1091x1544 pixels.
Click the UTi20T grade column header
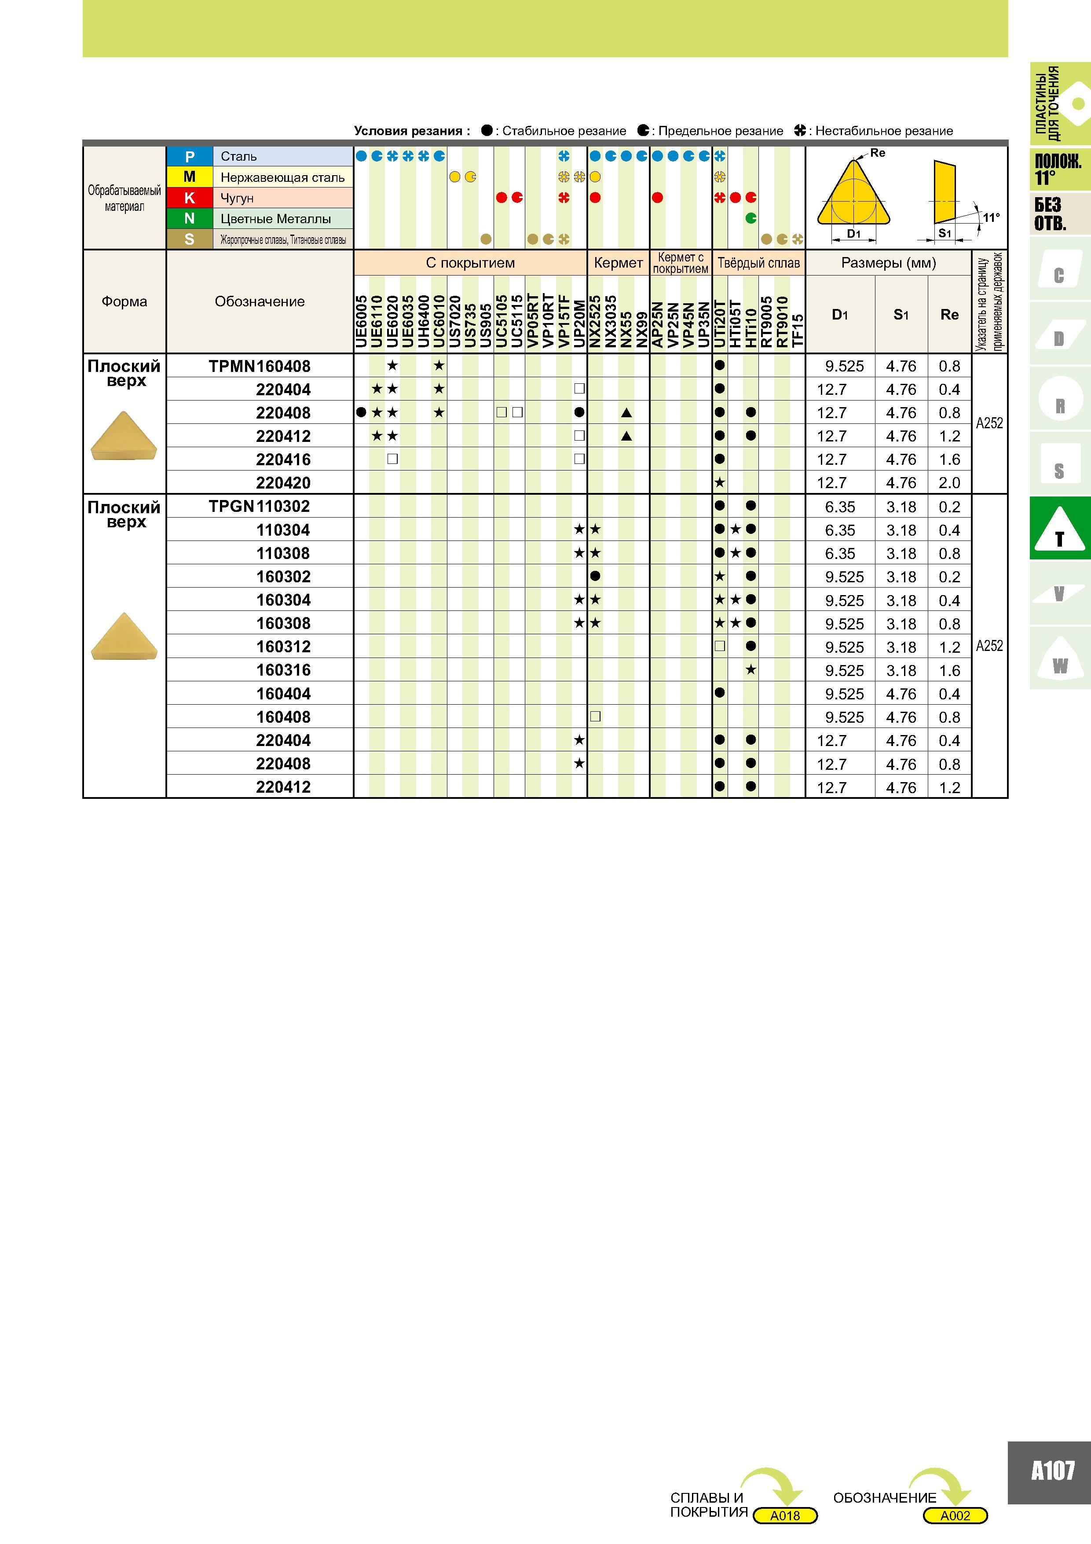(x=720, y=324)
